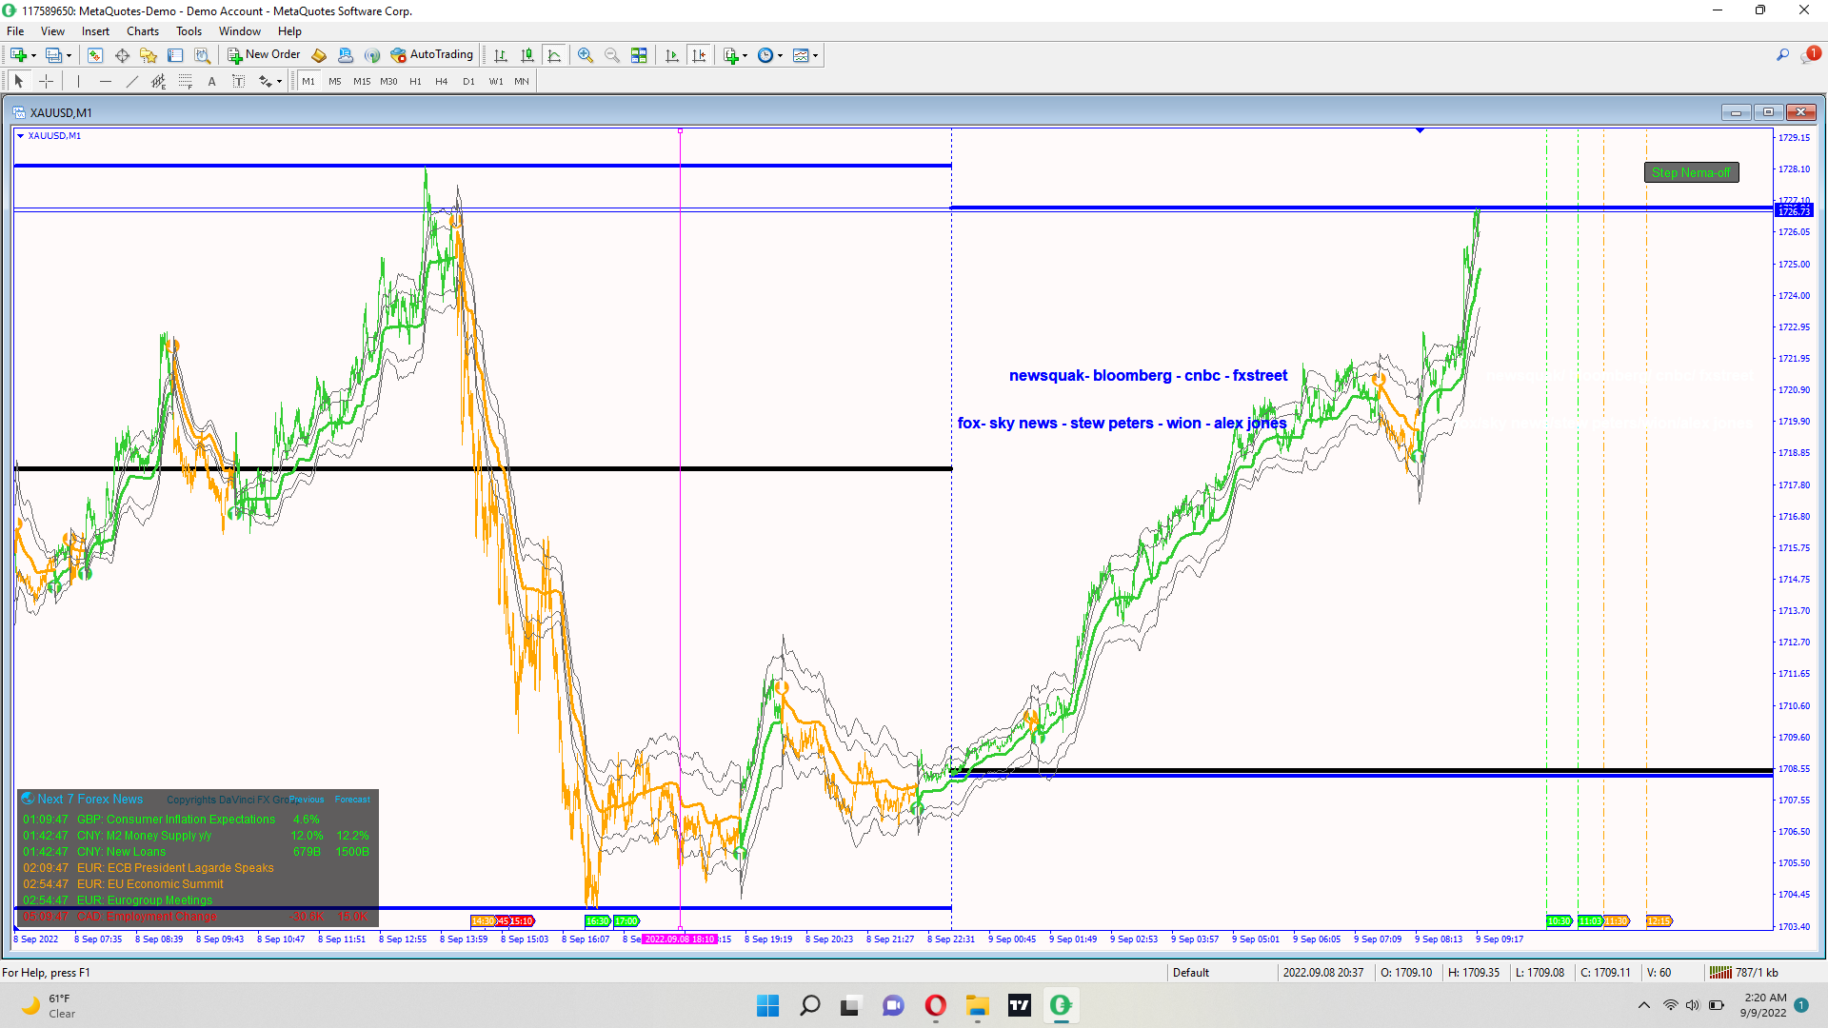Toggle the AutoTrading button
The width and height of the screenshot is (1828, 1028).
431,55
